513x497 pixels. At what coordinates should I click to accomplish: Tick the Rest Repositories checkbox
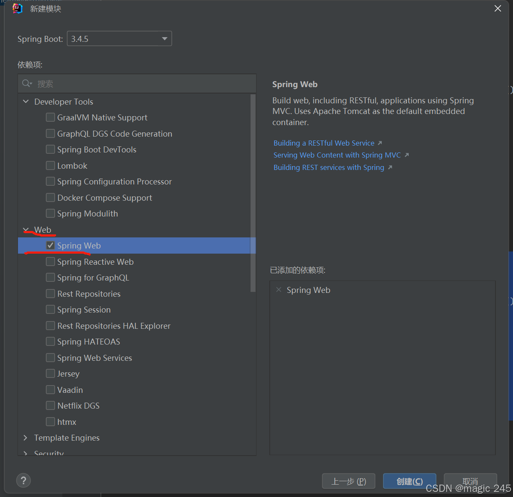click(50, 294)
